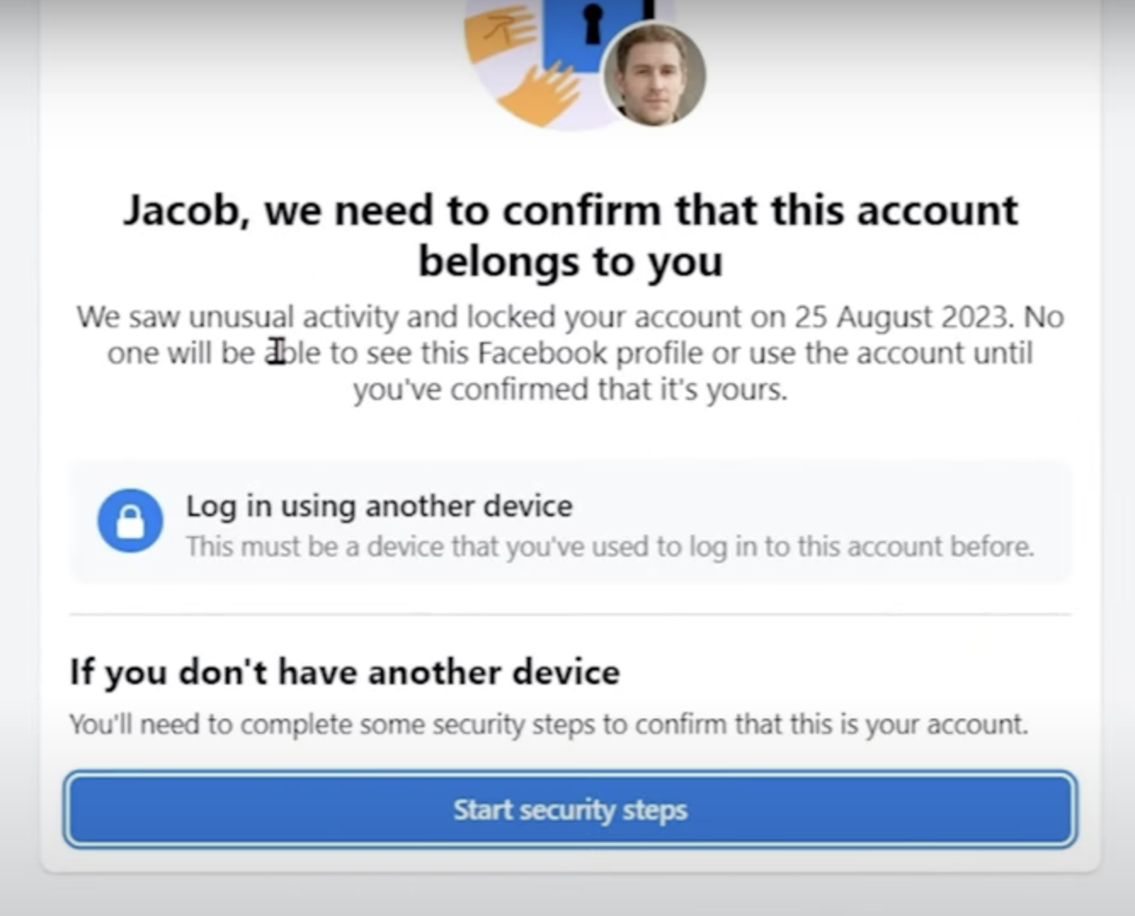Viewport: 1135px width, 916px height.
Task: Select "Log in using another device" option title
Action: click(x=379, y=506)
